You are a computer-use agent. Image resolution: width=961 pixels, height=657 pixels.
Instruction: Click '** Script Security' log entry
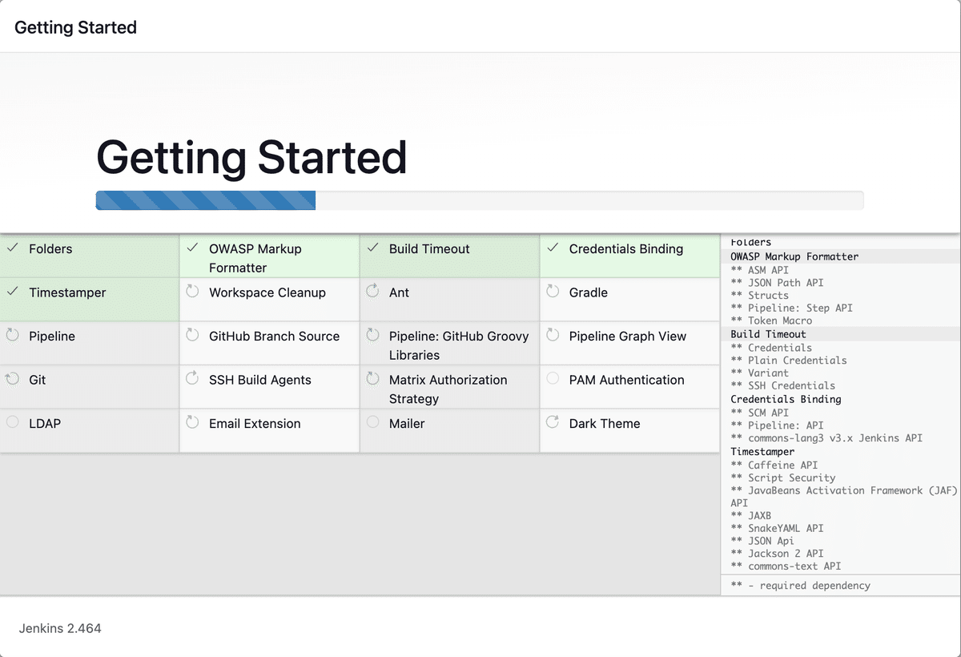[783, 478]
